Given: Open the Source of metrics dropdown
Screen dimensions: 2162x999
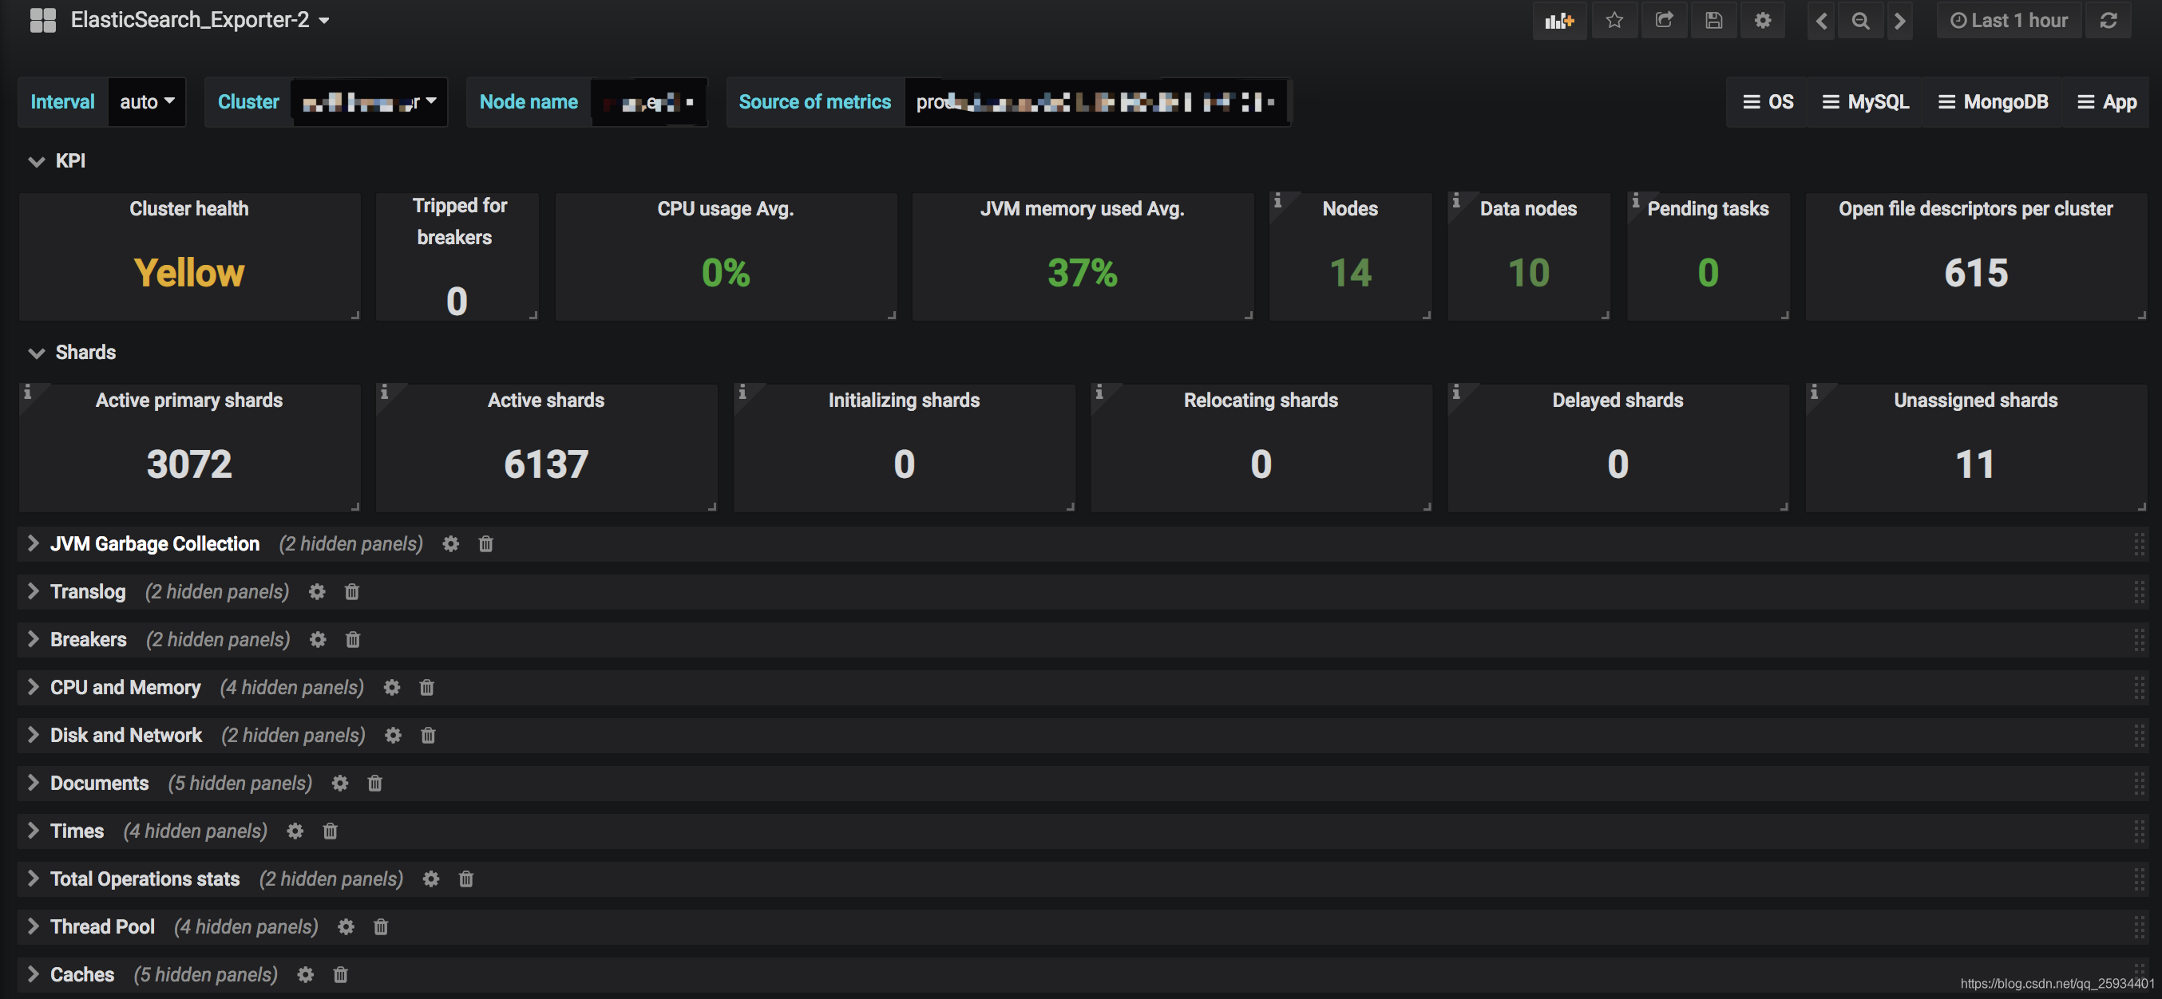Looking at the screenshot, I should 1097,101.
